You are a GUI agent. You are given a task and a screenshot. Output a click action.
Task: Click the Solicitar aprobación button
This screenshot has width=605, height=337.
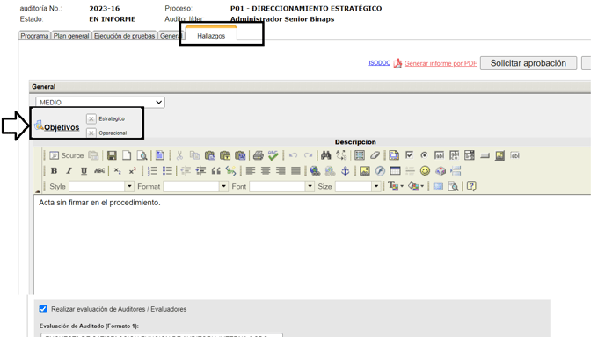click(x=528, y=63)
